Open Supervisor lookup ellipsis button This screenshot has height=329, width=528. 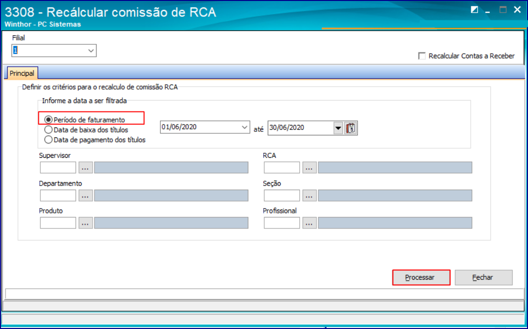point(86,167)
